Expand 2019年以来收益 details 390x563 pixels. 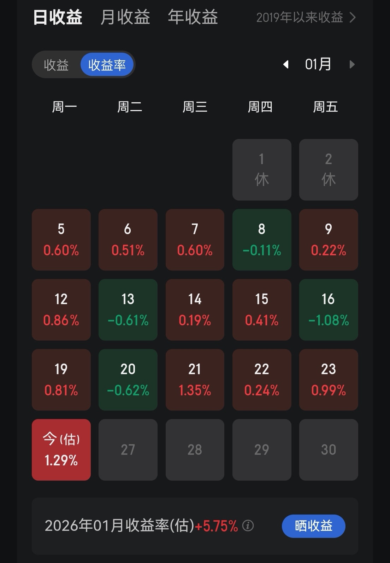pos(306,17)
